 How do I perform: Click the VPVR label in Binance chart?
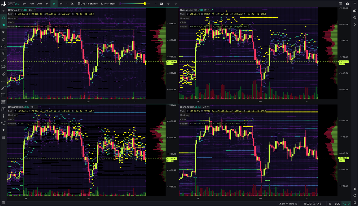183,119
